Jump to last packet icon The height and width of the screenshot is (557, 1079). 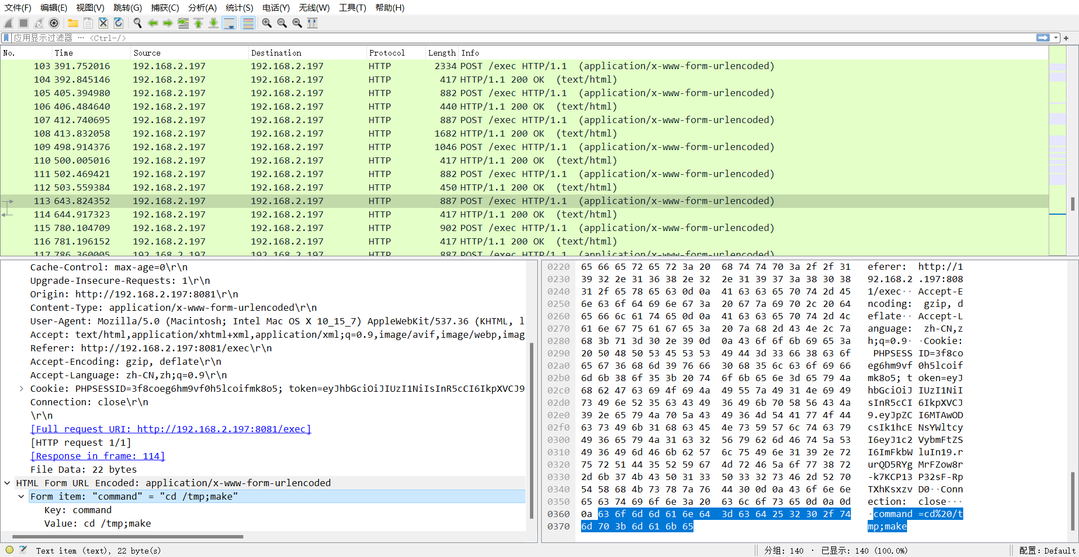coord(214,23)
